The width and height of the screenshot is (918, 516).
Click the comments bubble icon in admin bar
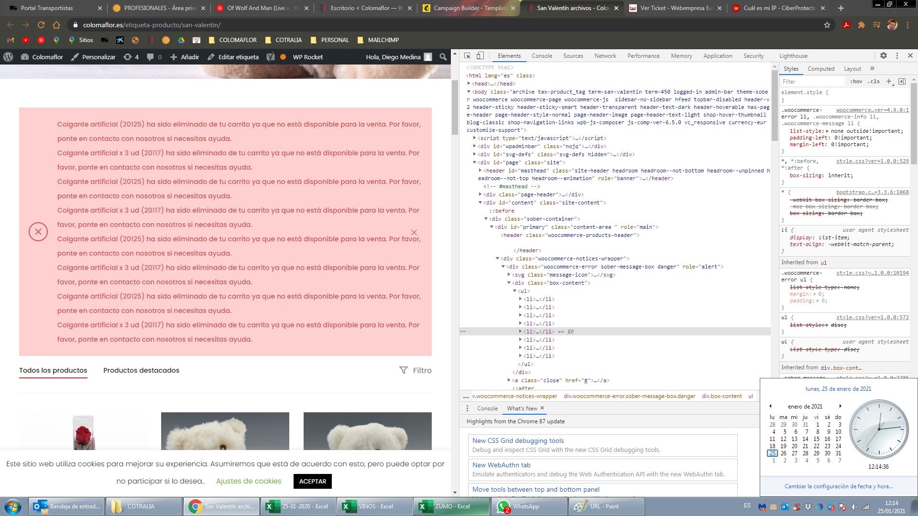pyautogui.click(x=150, y=57)
